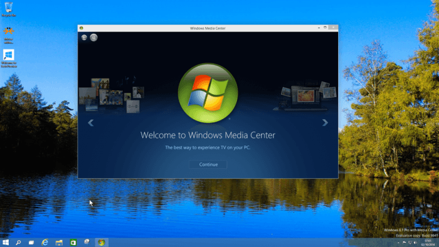Image resolution: width=439 pixels, height=247 pixels.
Task: Click the large Windows Media Center logo
Action: (x=208, y=93)
